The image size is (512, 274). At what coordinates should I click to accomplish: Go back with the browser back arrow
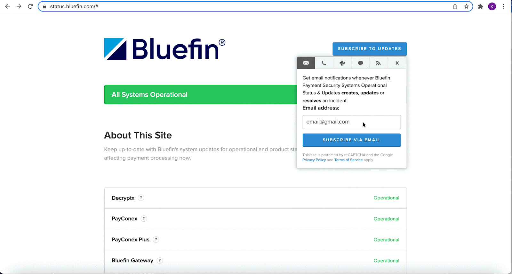click(x=7, y=6)
